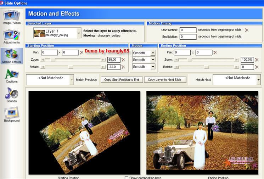The width and height of the screenshot is (264, 179).
Task: Click right arrow of Ending Rotate slider
Action: point(237,67)
